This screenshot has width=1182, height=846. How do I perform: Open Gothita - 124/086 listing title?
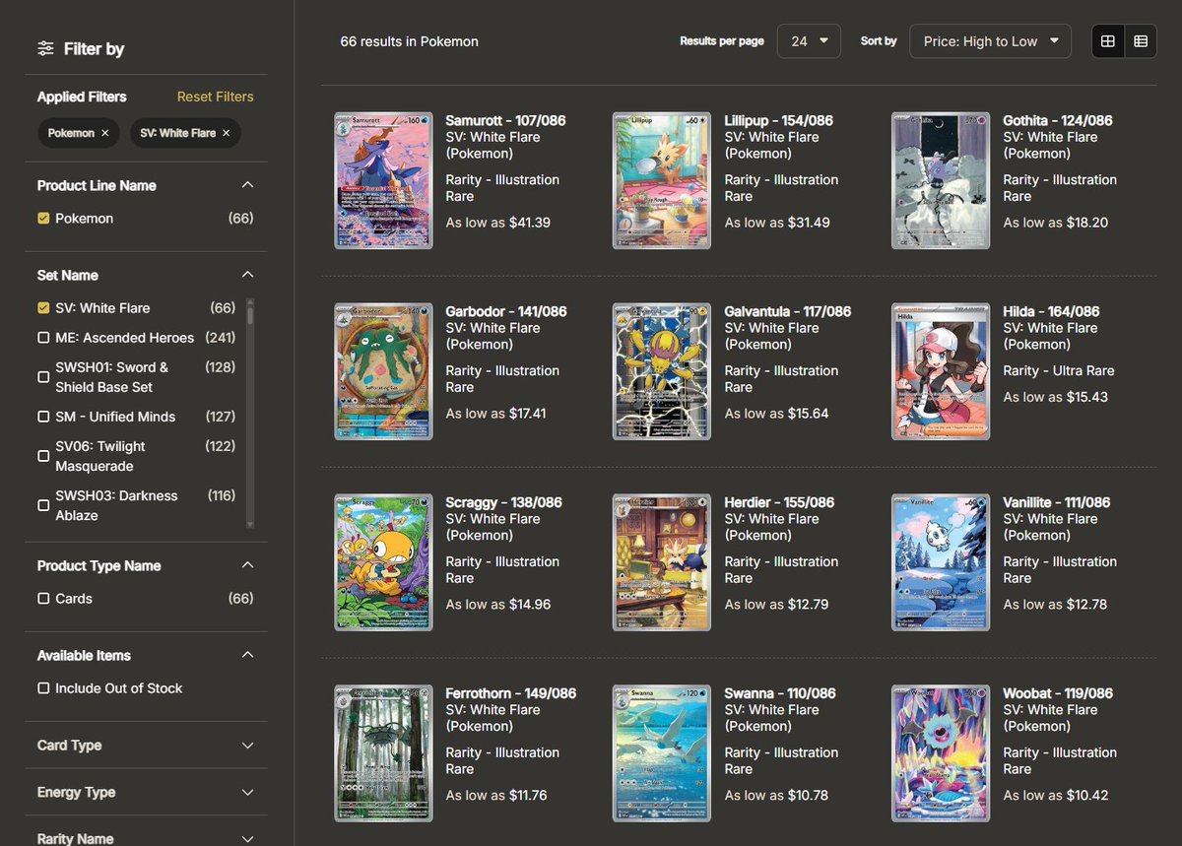tap(1058, 120)
